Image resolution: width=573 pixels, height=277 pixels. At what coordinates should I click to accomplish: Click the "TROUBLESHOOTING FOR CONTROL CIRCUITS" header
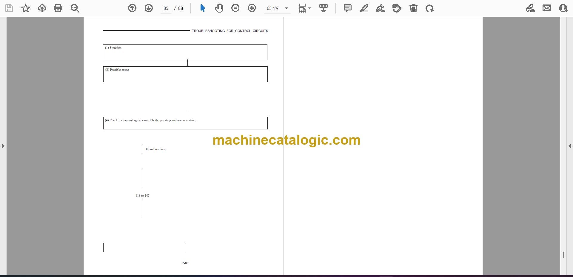click(230, 31)
